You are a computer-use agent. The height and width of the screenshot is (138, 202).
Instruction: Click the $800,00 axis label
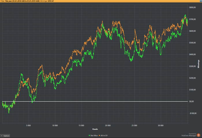coord(192,7)
